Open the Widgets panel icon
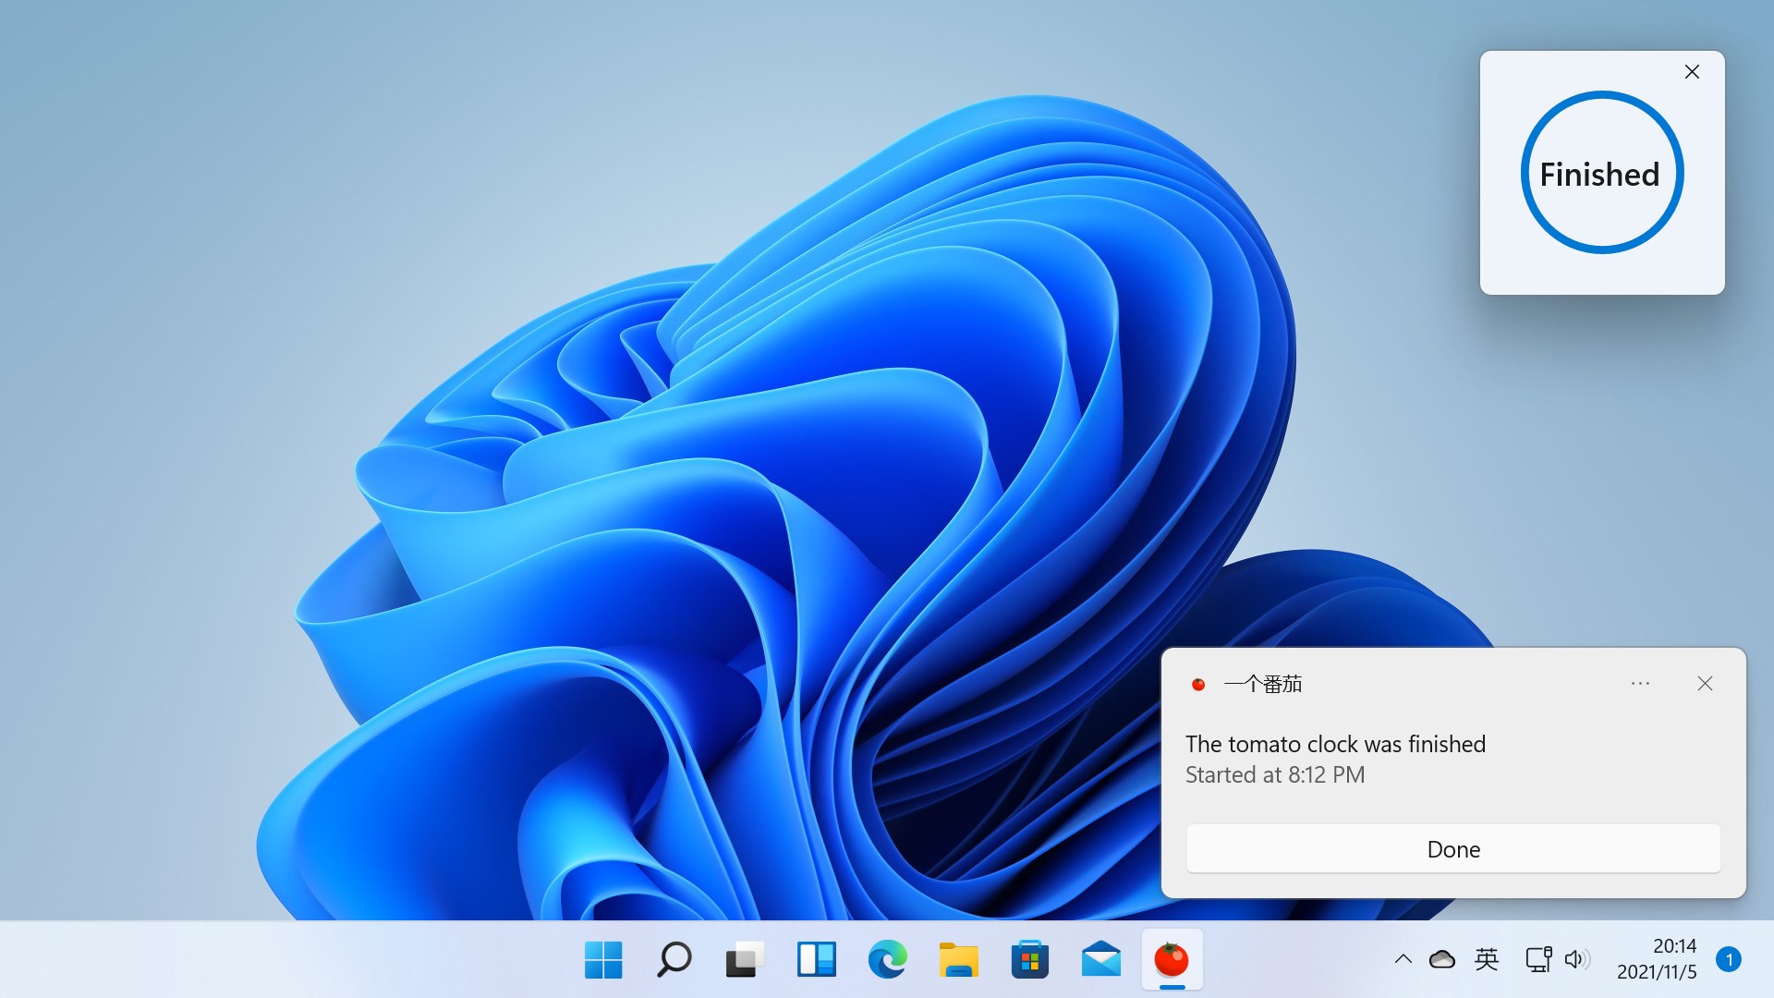The width and height of the screenshot is (1774, 998). click(816, 960)
